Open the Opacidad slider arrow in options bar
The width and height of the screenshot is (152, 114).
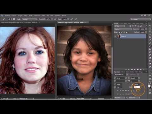click(52, 19)
